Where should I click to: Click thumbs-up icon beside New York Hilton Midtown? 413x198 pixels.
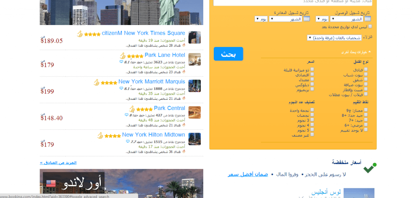coord(100,136)
